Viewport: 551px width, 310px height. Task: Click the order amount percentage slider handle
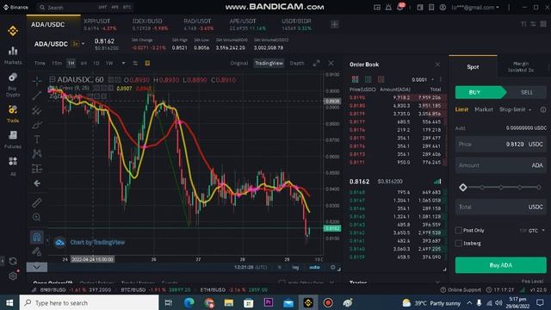(463, 188)
